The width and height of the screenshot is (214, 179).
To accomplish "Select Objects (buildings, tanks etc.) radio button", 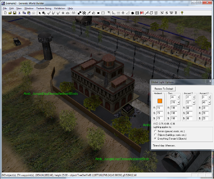I will click(156, 135).
